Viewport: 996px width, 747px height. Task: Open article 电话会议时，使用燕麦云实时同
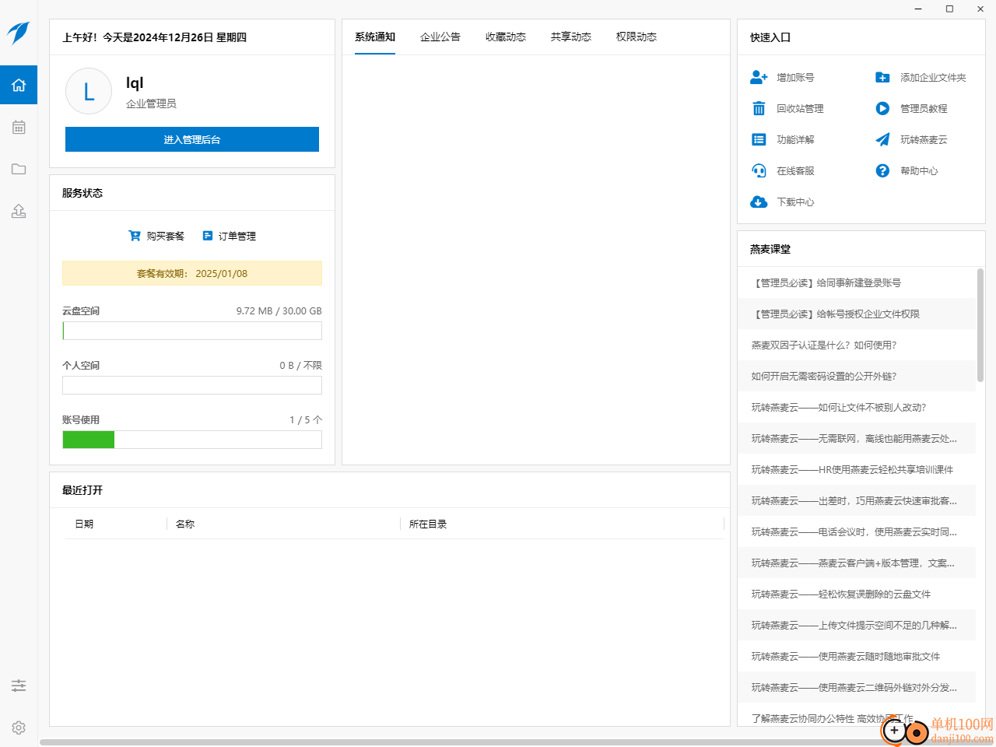point(857,531)
